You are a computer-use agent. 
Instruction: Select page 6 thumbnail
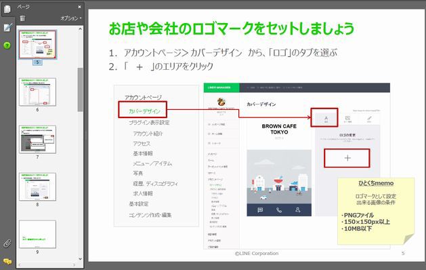coord(37,92)
